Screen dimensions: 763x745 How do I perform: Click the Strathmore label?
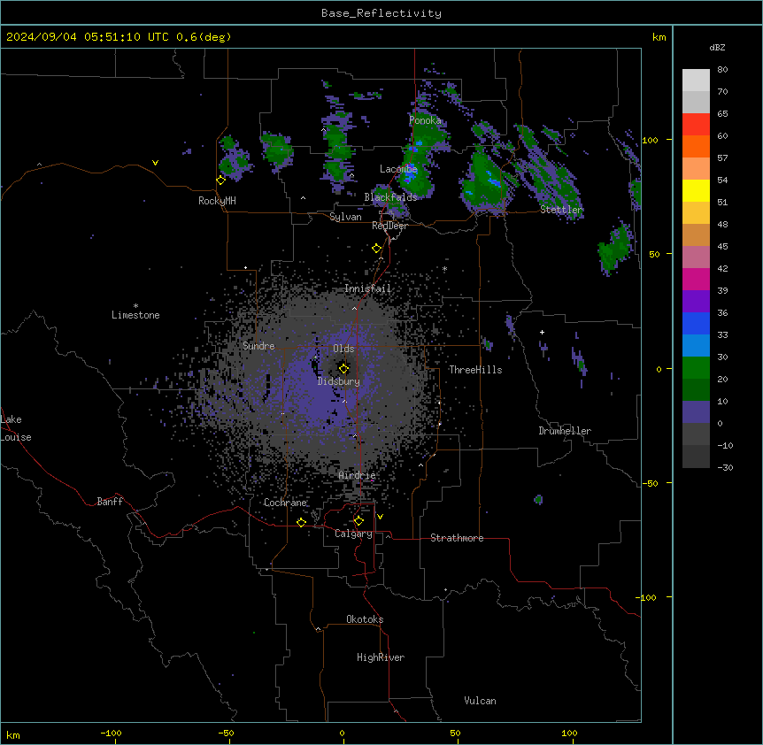457,538
